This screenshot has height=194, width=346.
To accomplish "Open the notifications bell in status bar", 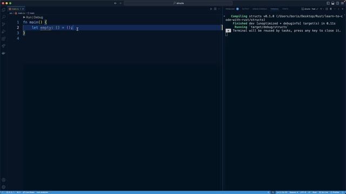I will [343, 192].
